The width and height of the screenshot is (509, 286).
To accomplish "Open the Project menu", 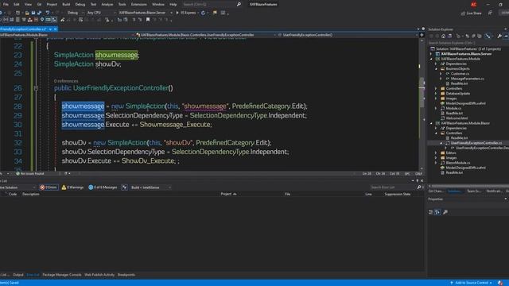I will 52,4.
